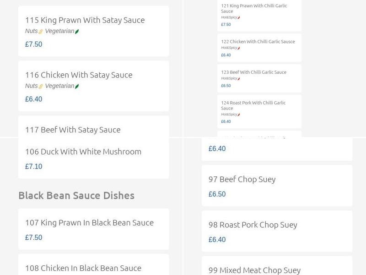
Task: Select the 108 Chicken In Black Bean Sauce dish
Action: coord(83,268)
